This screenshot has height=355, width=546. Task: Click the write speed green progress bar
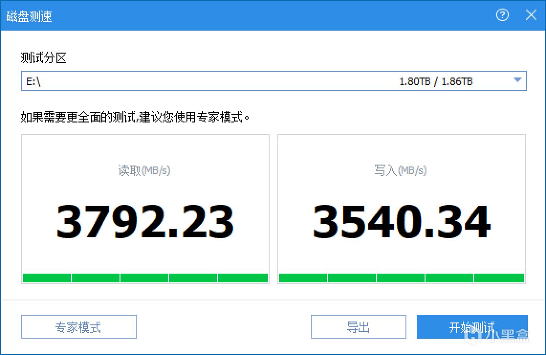[402, 278]
